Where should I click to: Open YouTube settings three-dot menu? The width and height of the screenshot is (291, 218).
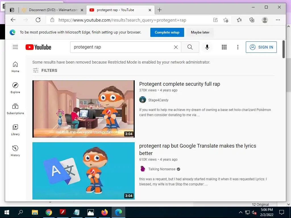coord(238,47)
